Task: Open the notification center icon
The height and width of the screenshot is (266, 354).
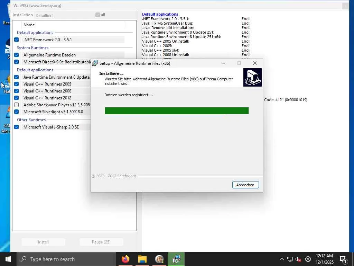Action: [343, 259]
